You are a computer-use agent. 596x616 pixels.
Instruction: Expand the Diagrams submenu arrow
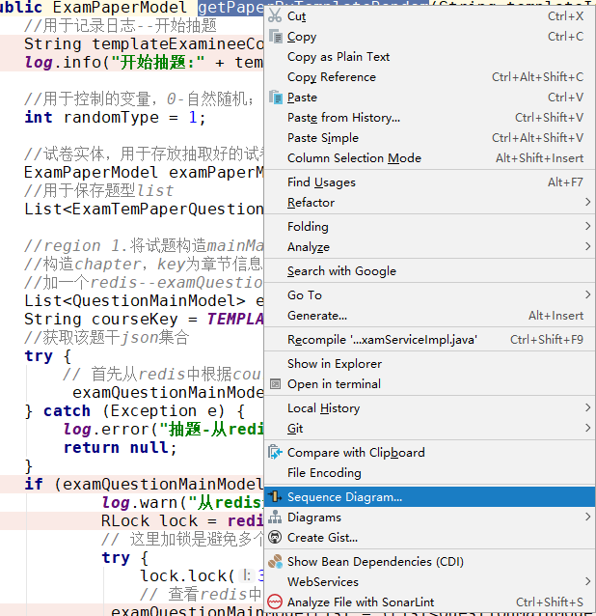587,517
